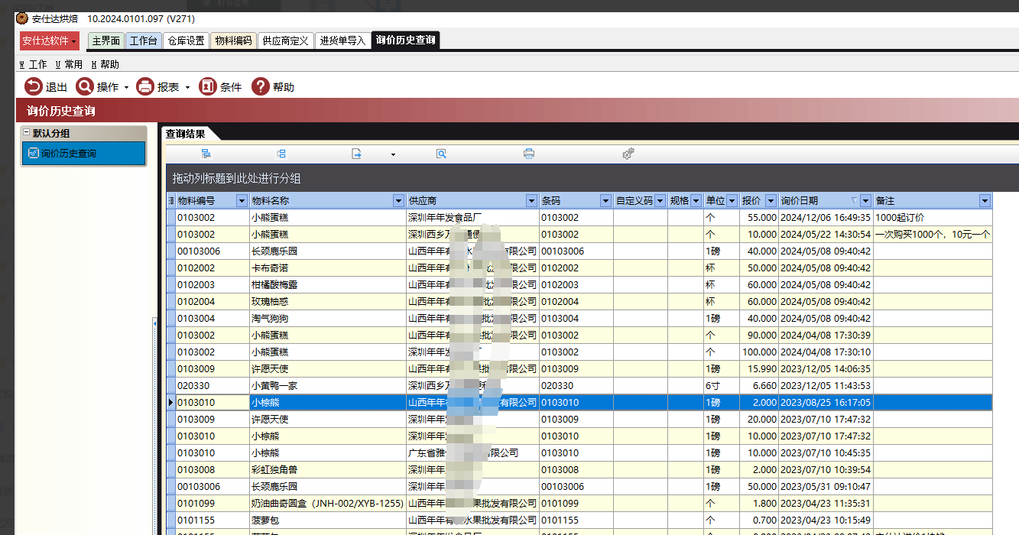Click the 操作 magnifier icon in toolbar

coord(85,87)
